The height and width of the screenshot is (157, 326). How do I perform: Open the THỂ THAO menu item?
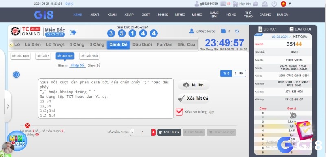click(248, 15)
